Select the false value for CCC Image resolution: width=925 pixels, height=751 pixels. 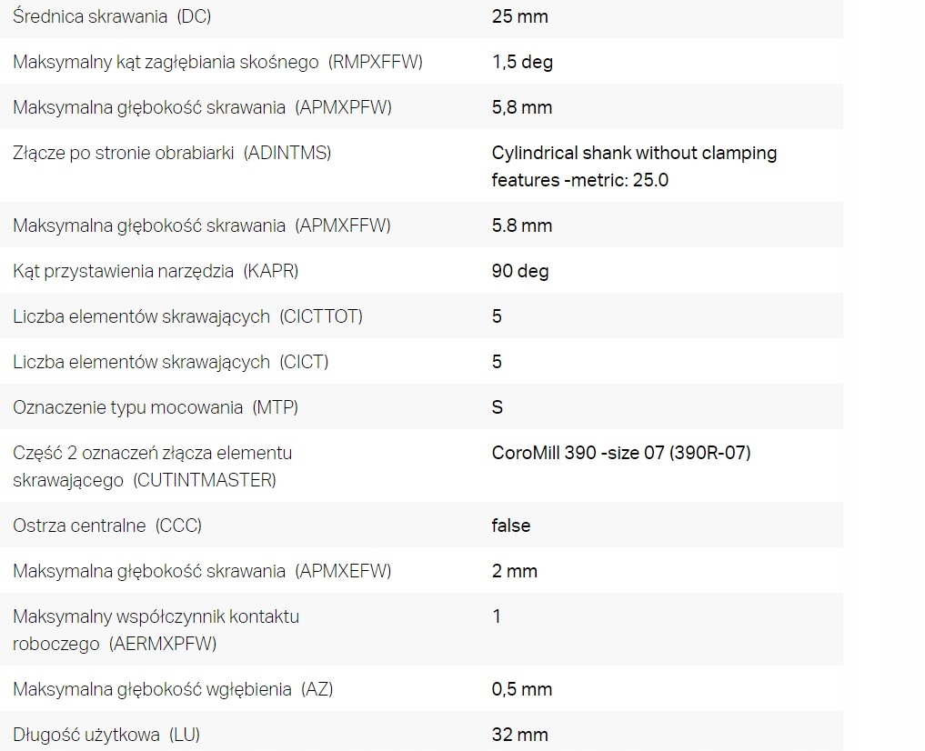tap(511, 526)
